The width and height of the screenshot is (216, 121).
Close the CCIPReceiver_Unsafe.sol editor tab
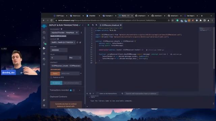pos(121,25)
